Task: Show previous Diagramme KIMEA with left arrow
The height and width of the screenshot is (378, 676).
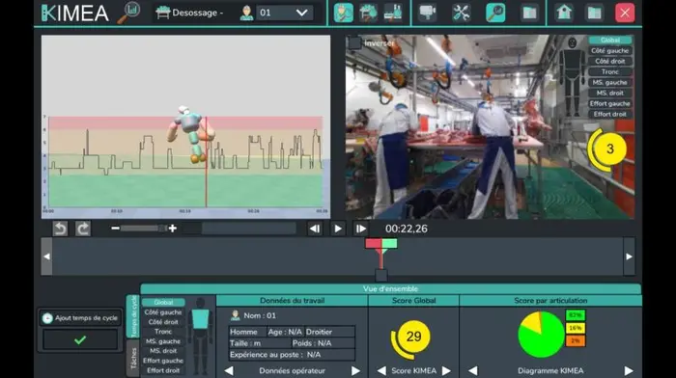Action: pyautogui.click(x=473, y=370)
